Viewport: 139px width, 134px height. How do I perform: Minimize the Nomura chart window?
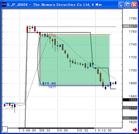click(121, 4)
